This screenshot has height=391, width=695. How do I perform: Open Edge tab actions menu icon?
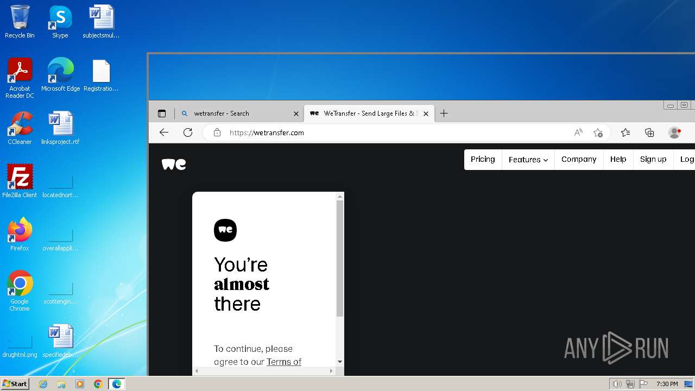(x=162, y=113)
